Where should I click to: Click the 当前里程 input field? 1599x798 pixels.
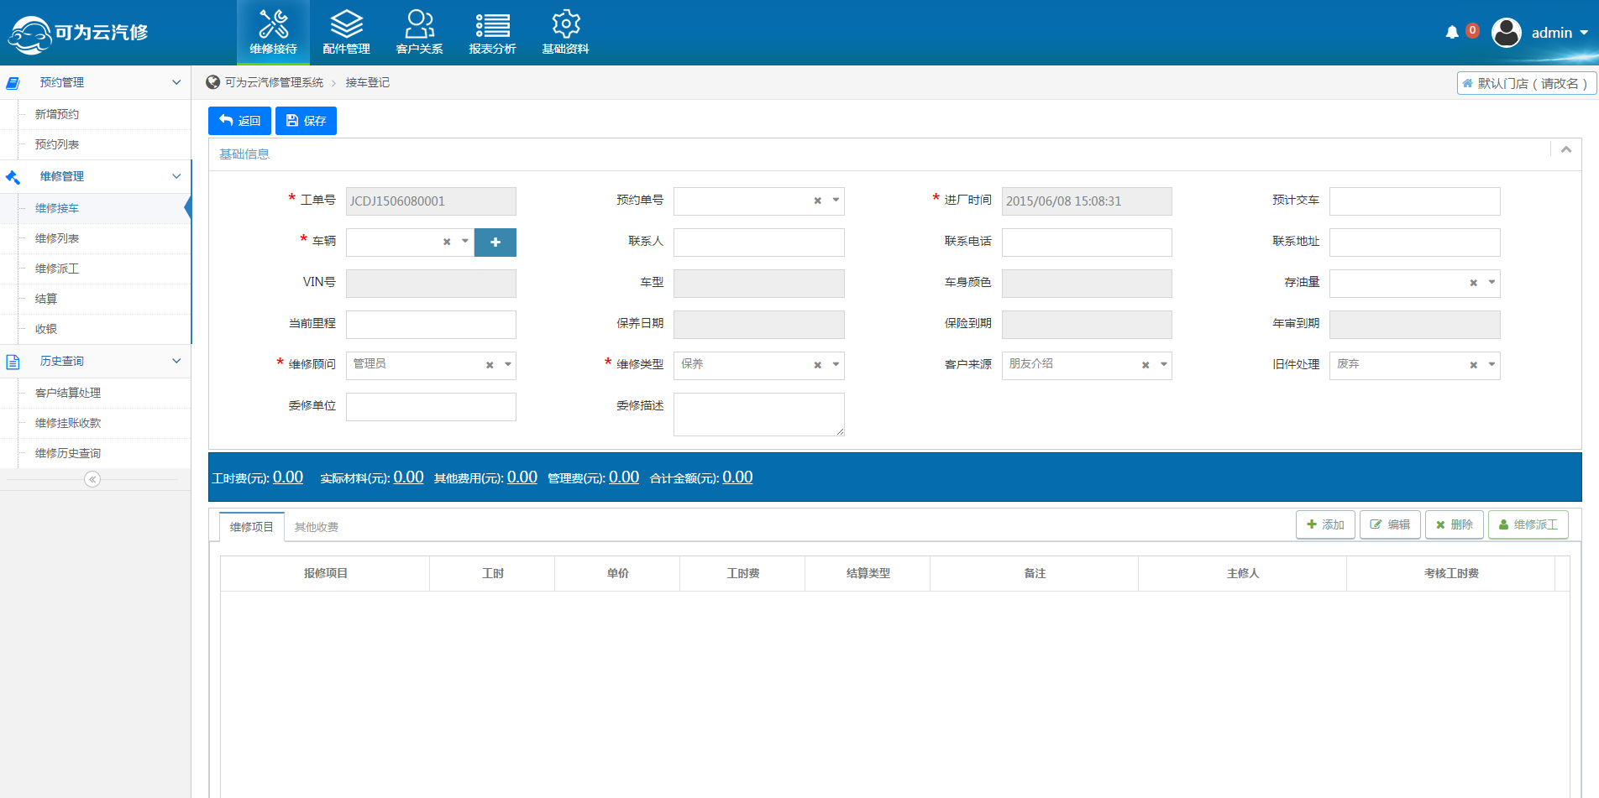point(431,324)
